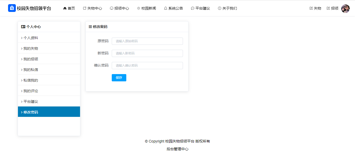Select 平台建议 in the sidebar menu
355x157 pixels.
coord(49,102)
